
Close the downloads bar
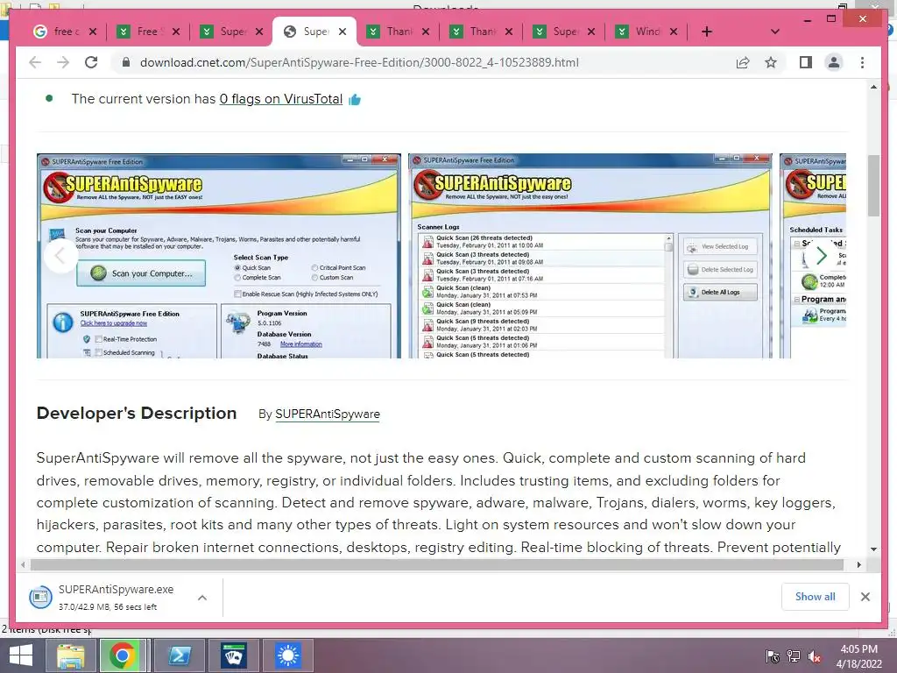(865, 597)
